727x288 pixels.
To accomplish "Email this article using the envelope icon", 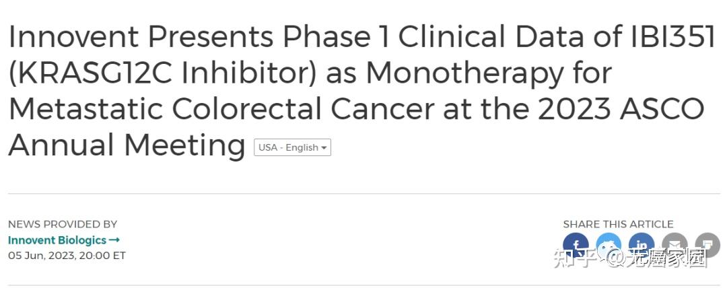I will pos(674,245).
